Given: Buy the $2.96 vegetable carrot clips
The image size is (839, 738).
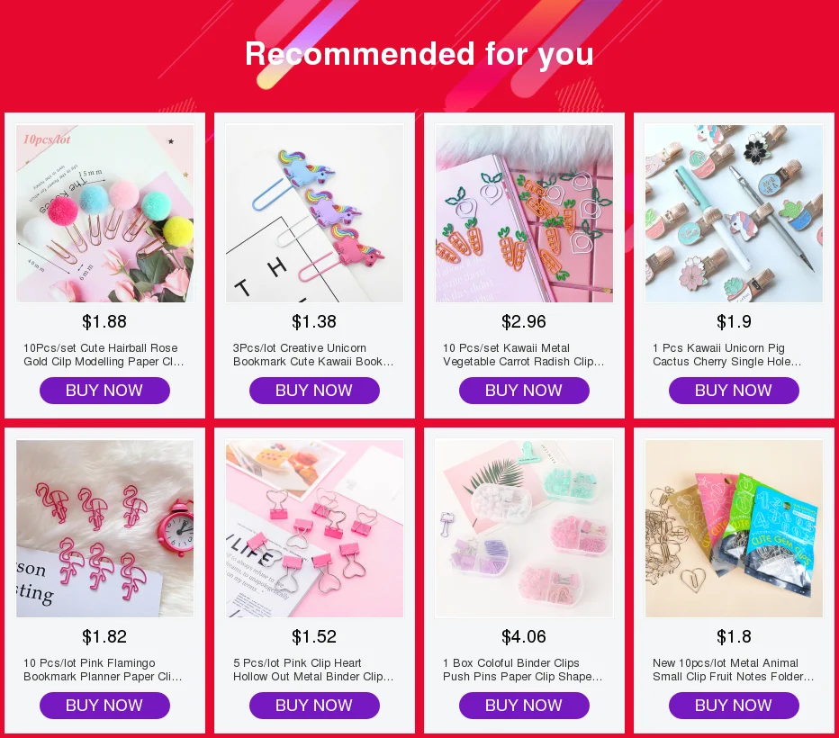Looking at the screenshot, I should pyautogui.click(x=524, y=391).
